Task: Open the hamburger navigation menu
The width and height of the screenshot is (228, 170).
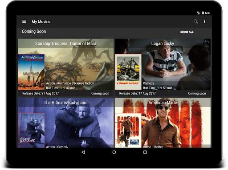Action: pyautogui.click(x=24, y=21)
